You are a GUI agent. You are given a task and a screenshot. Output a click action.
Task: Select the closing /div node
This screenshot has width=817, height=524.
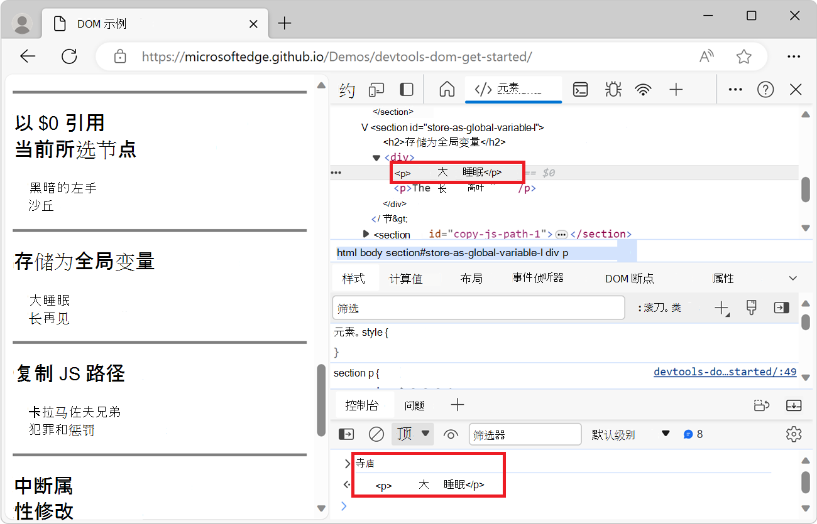[395, 204]
